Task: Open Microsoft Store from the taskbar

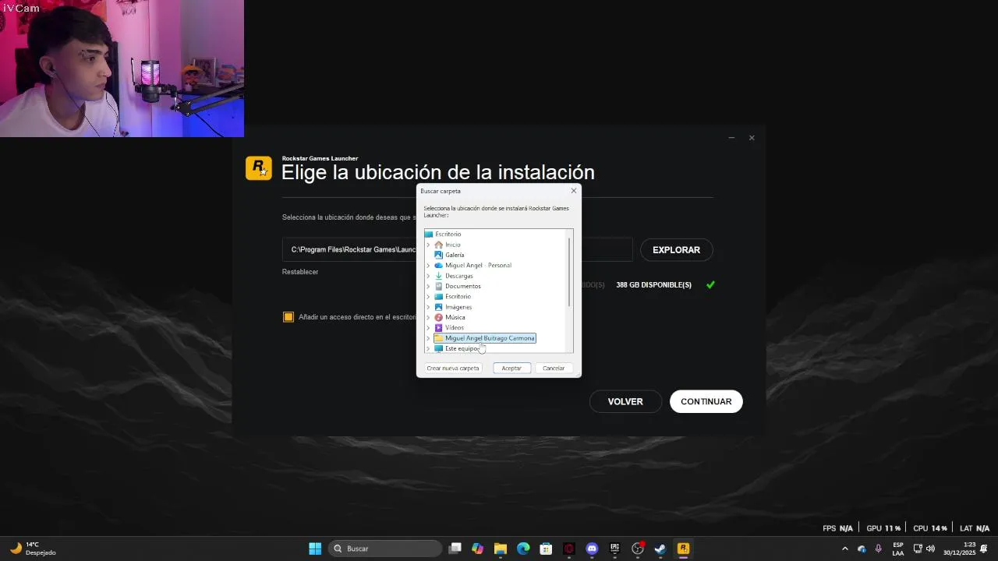Action: (x=547, y=549)
